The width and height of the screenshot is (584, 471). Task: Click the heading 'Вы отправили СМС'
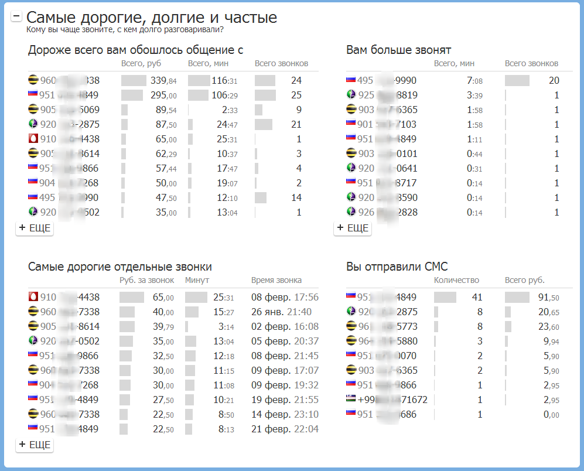click(x=397, y=267)
